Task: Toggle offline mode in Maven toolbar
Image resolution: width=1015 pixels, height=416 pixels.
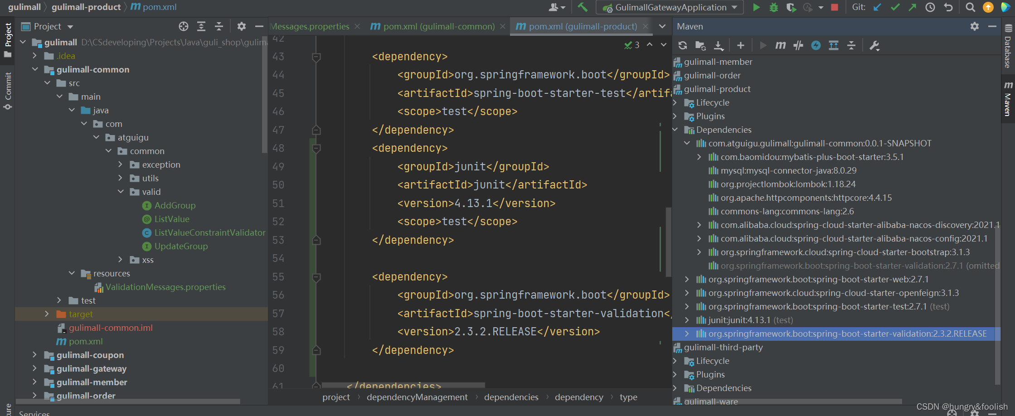Action: click(x=798, y=45)
